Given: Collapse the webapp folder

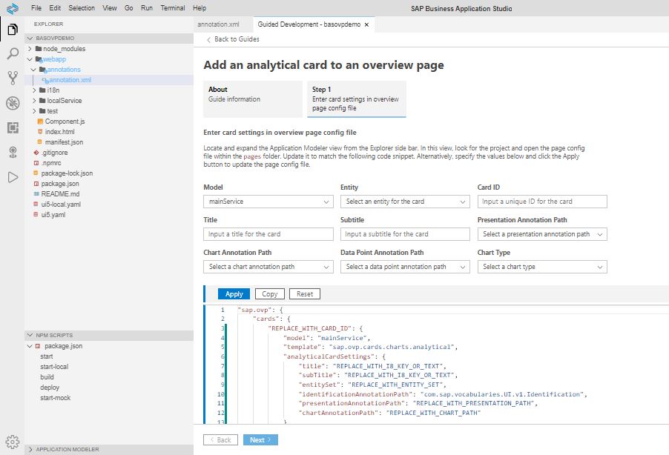Looking at the screenshot, I should 30,59.
